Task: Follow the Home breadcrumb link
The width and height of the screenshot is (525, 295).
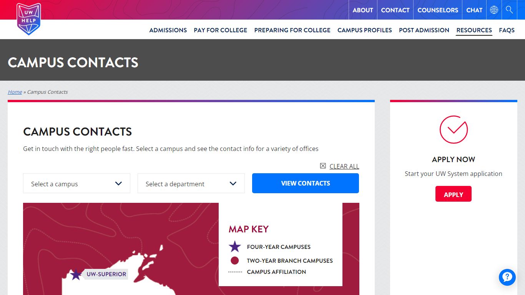Action: (15, 92)
